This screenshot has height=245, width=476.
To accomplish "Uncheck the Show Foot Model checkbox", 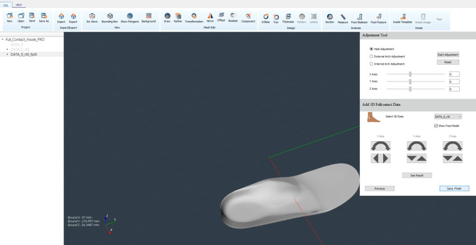I will pos(436,126).
